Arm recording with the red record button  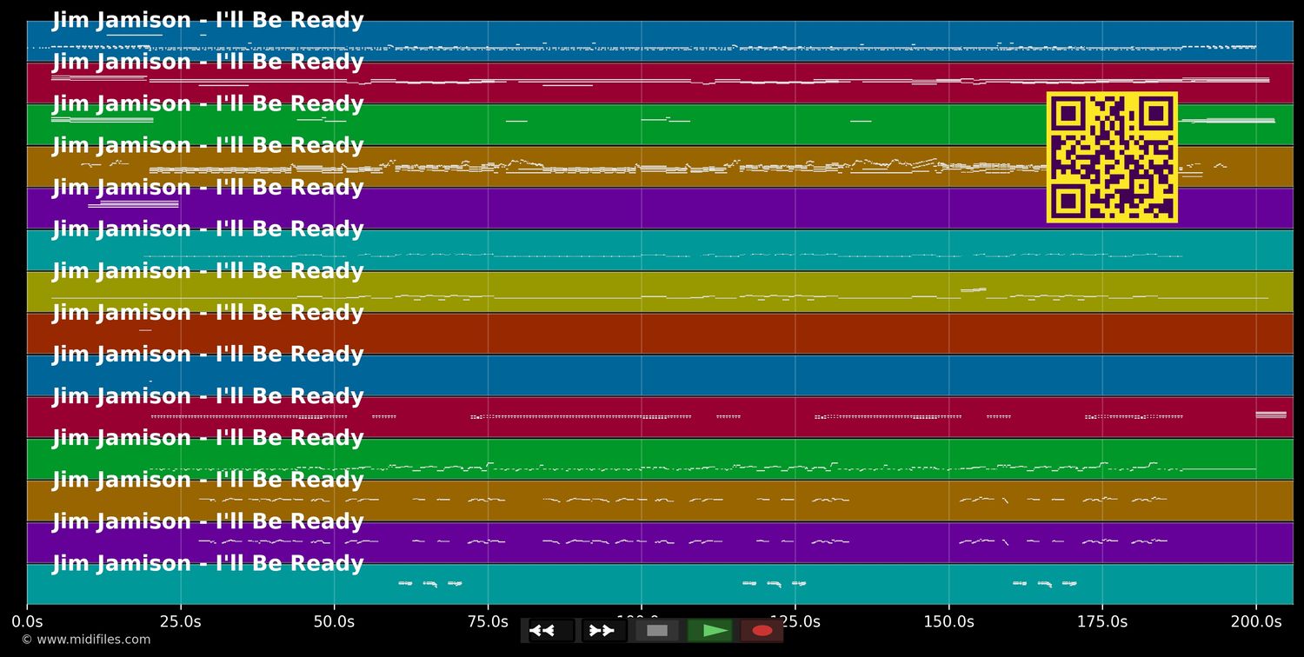(762, 631)
